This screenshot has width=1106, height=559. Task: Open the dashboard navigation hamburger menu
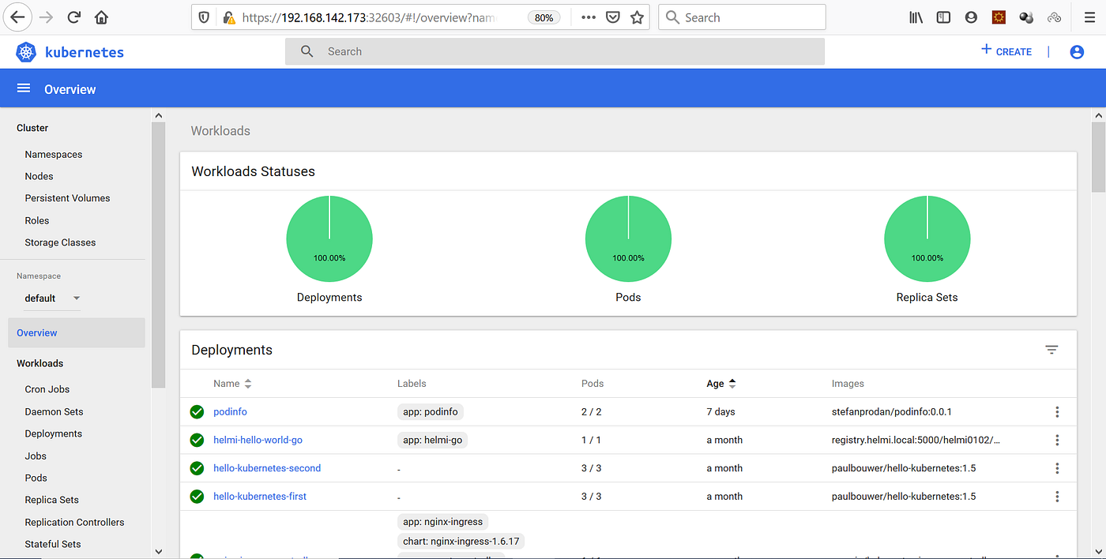pos(23,88)
